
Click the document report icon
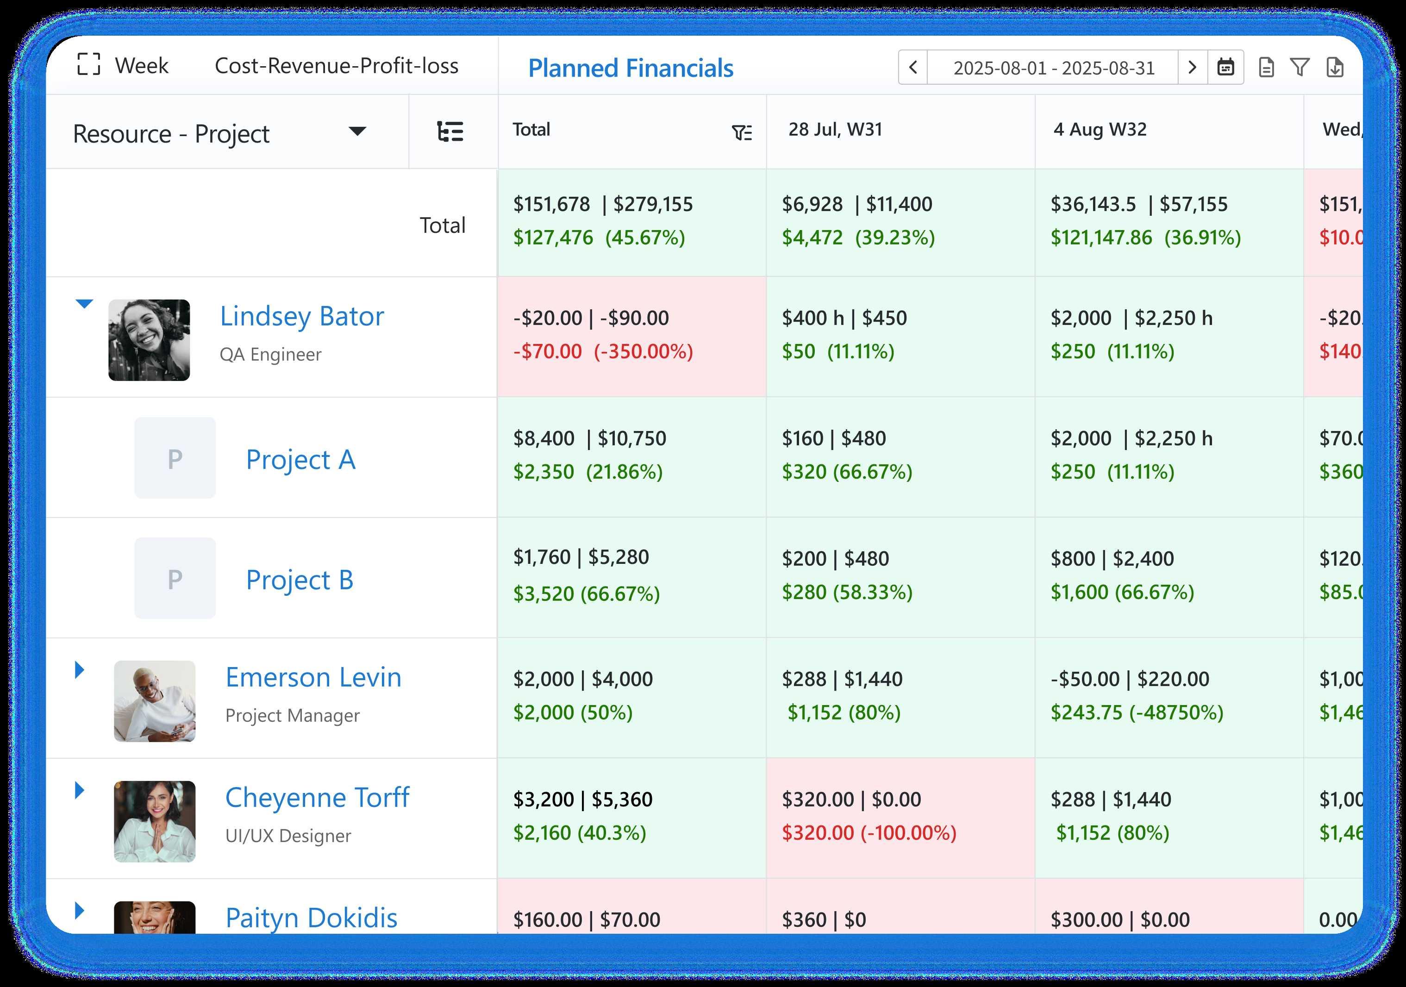[1266, 67]
